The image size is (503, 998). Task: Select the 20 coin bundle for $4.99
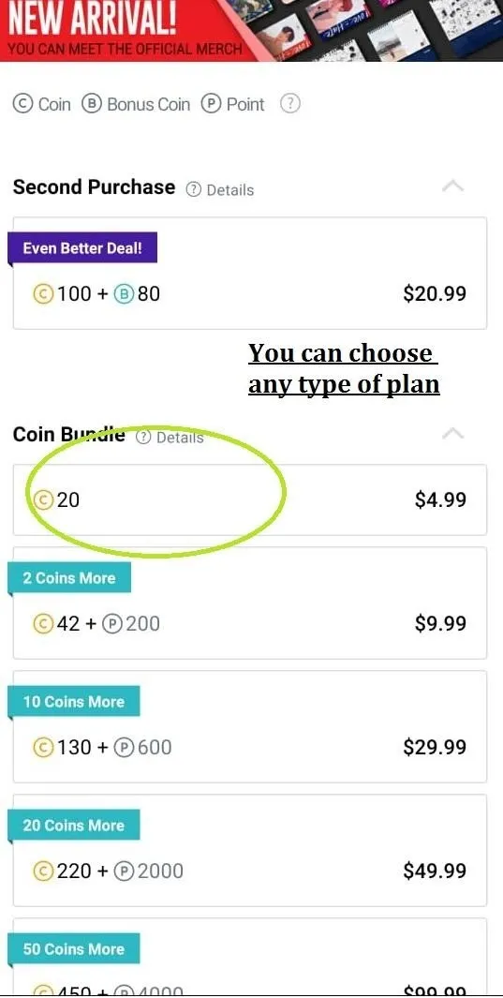(x=250, y=499)
